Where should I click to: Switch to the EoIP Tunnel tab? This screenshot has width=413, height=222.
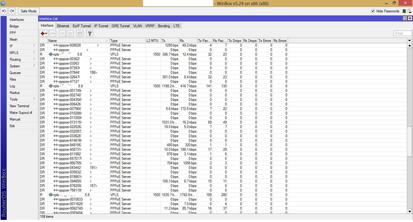click(x=82, y=26)
